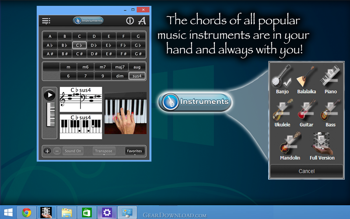Image resolution: width=350 pixels, height=219 pixels.
Task: Pick the E# root note
Action: (x=108, y=54)
